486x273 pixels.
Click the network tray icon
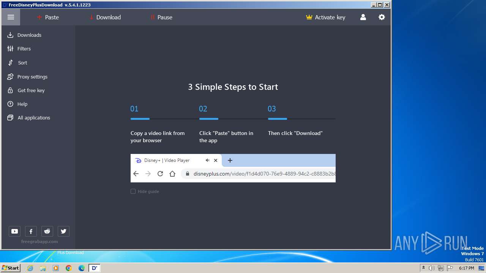point(441,268)
